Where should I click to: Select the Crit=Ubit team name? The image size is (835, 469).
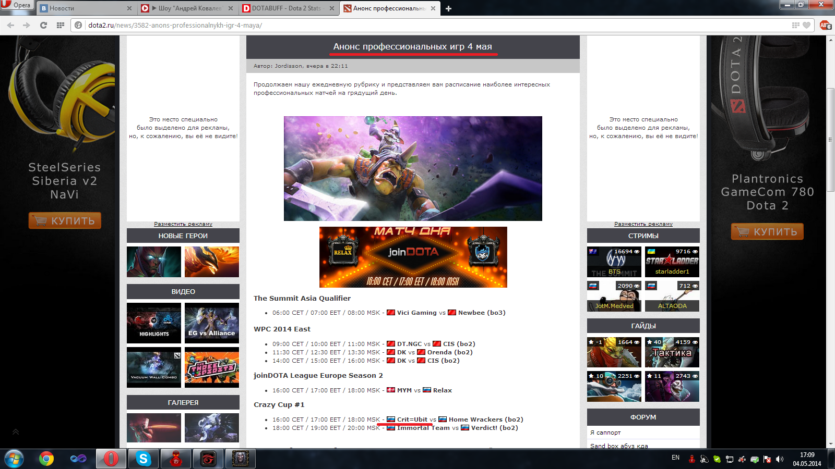coord(412,419)
